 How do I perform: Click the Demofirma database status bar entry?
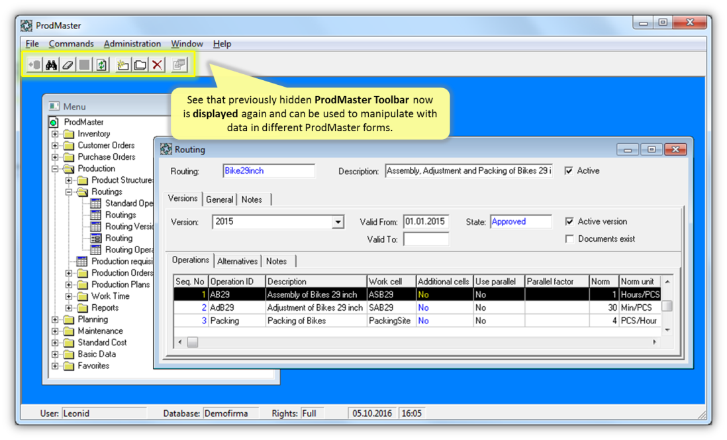click(x=231, y=413)
